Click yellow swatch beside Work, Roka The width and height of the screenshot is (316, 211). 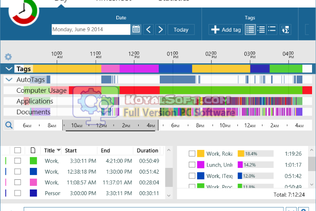point(201,154)
